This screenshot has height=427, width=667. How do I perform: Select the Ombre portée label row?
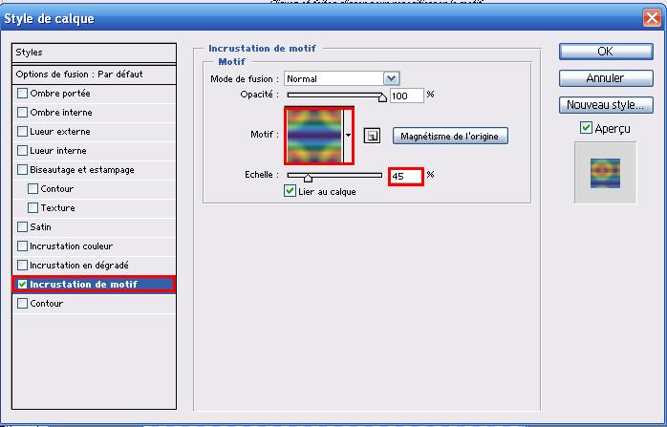[94, 94]
